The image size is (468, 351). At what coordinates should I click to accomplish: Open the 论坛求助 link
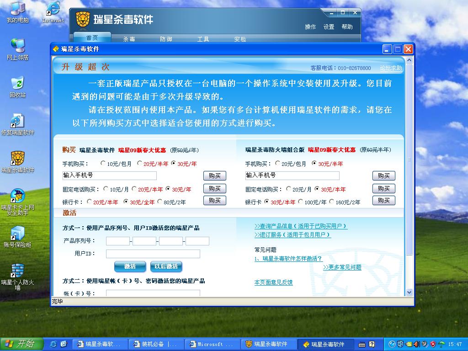[x=391, y=68]
